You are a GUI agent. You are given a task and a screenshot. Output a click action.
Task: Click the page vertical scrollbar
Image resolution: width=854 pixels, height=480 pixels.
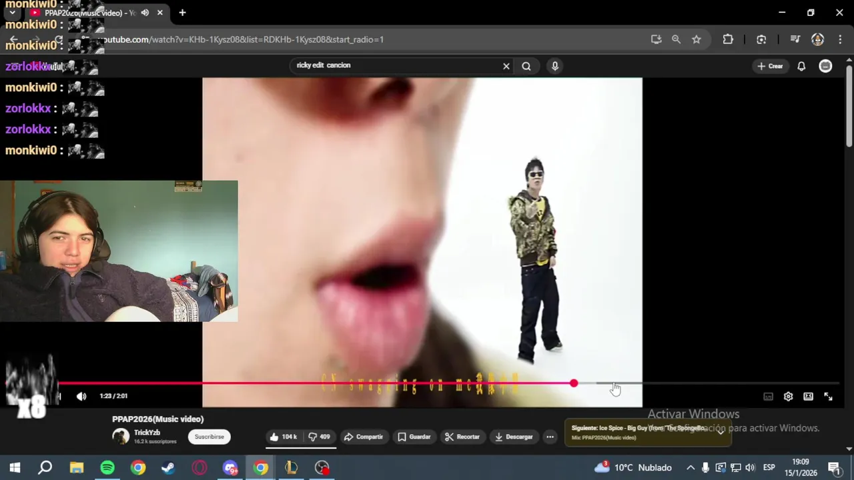(849, 107)
